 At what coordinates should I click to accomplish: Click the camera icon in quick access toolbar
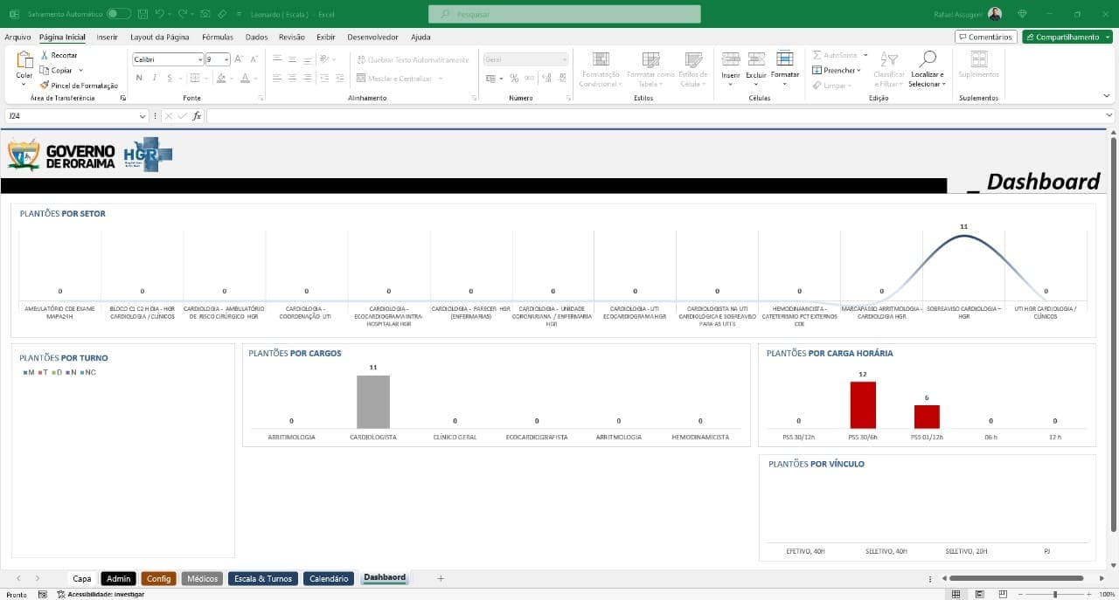click(205, 14)
